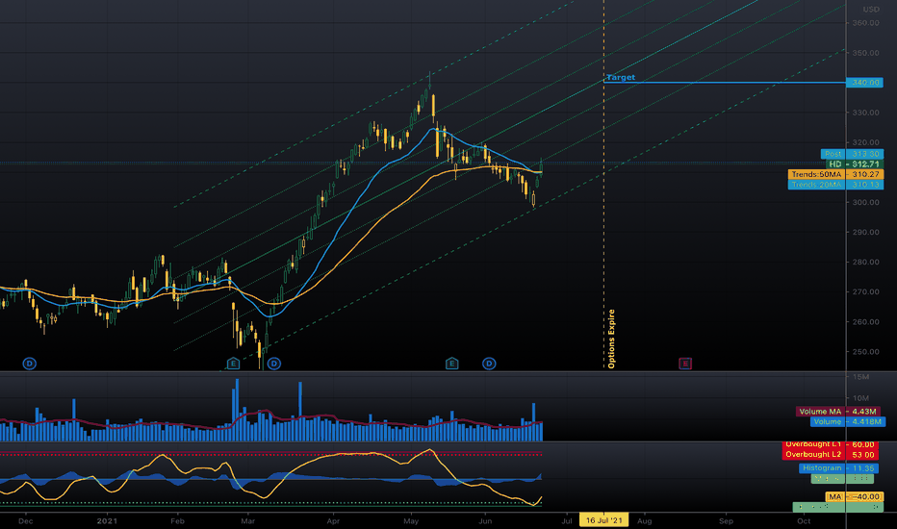This screenshot has height=529, width=897.
Task: Click the May label on time axis
Action: click(411, 521)
